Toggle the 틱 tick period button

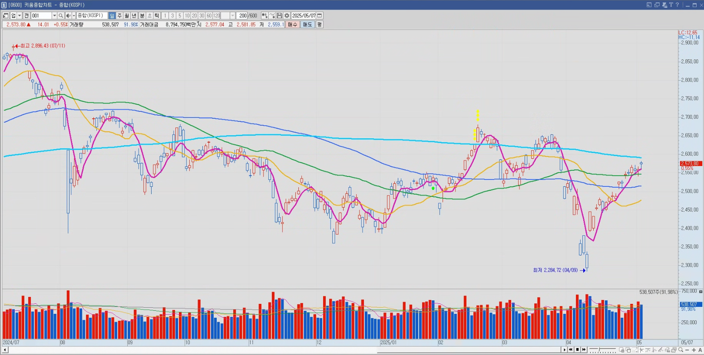pos(156,16)
